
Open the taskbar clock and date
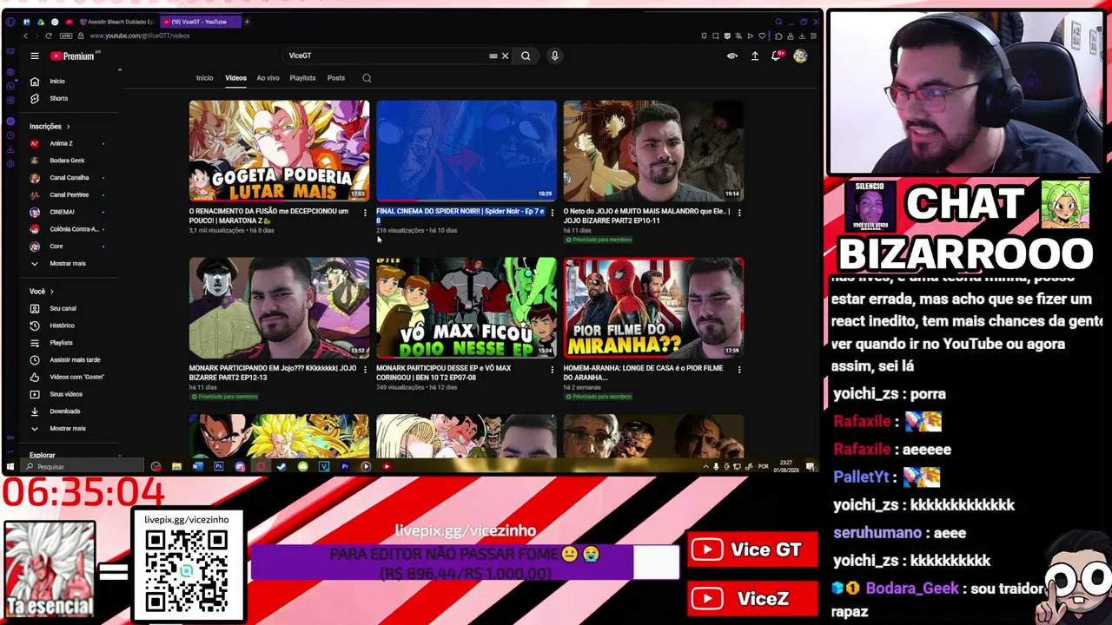pos(786,467)
